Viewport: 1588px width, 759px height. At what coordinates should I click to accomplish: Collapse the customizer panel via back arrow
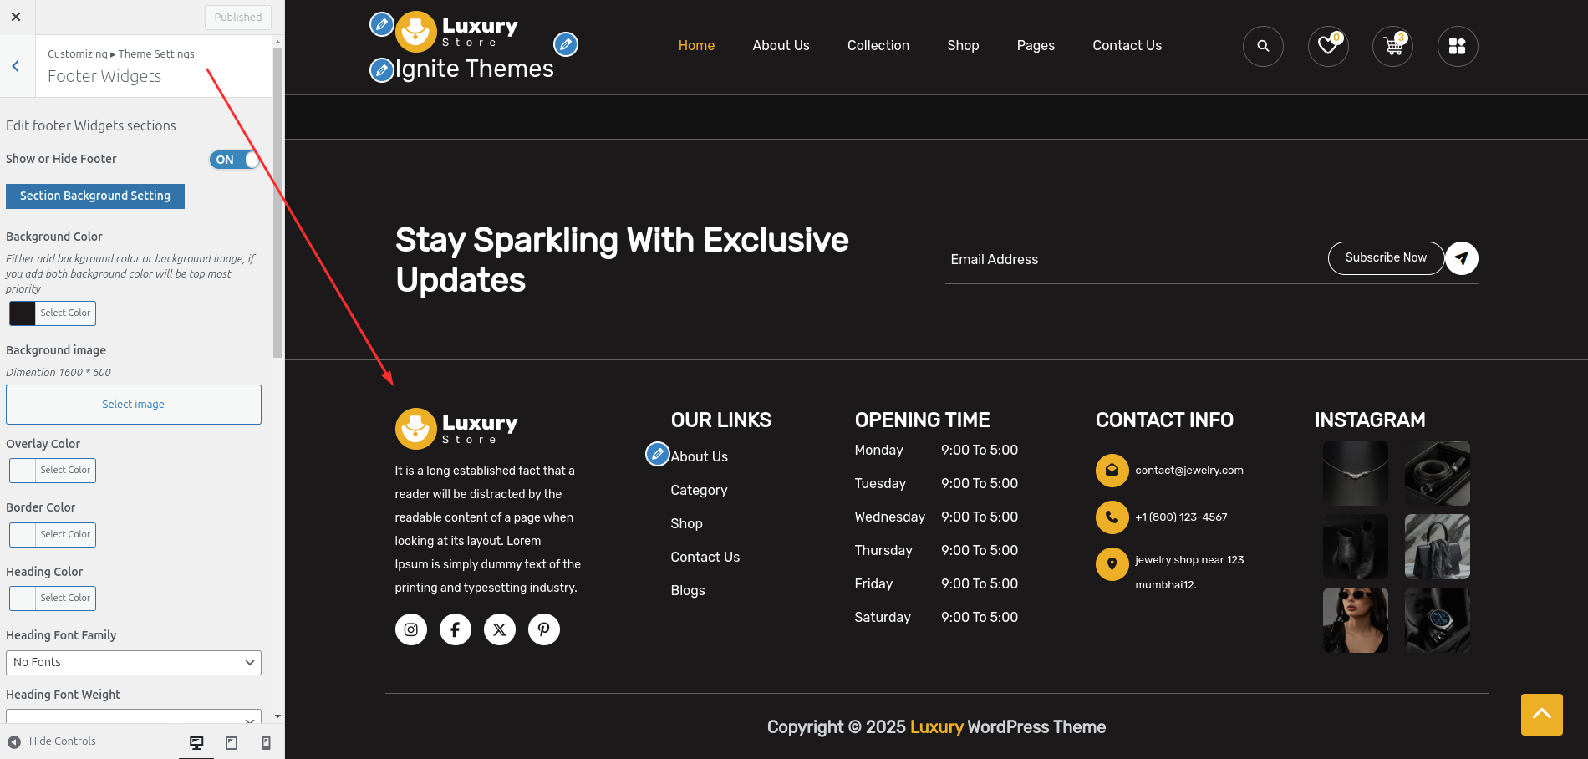pos(15,65)
